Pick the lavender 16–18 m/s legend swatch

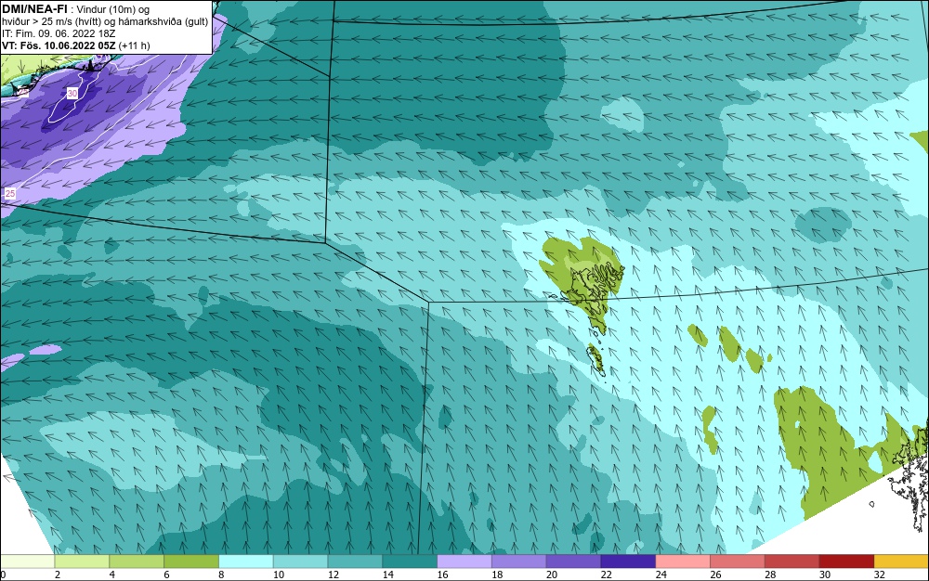pos(464,562)
